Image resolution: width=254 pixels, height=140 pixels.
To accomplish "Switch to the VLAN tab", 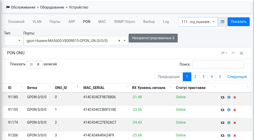I will tap(37, 22).
